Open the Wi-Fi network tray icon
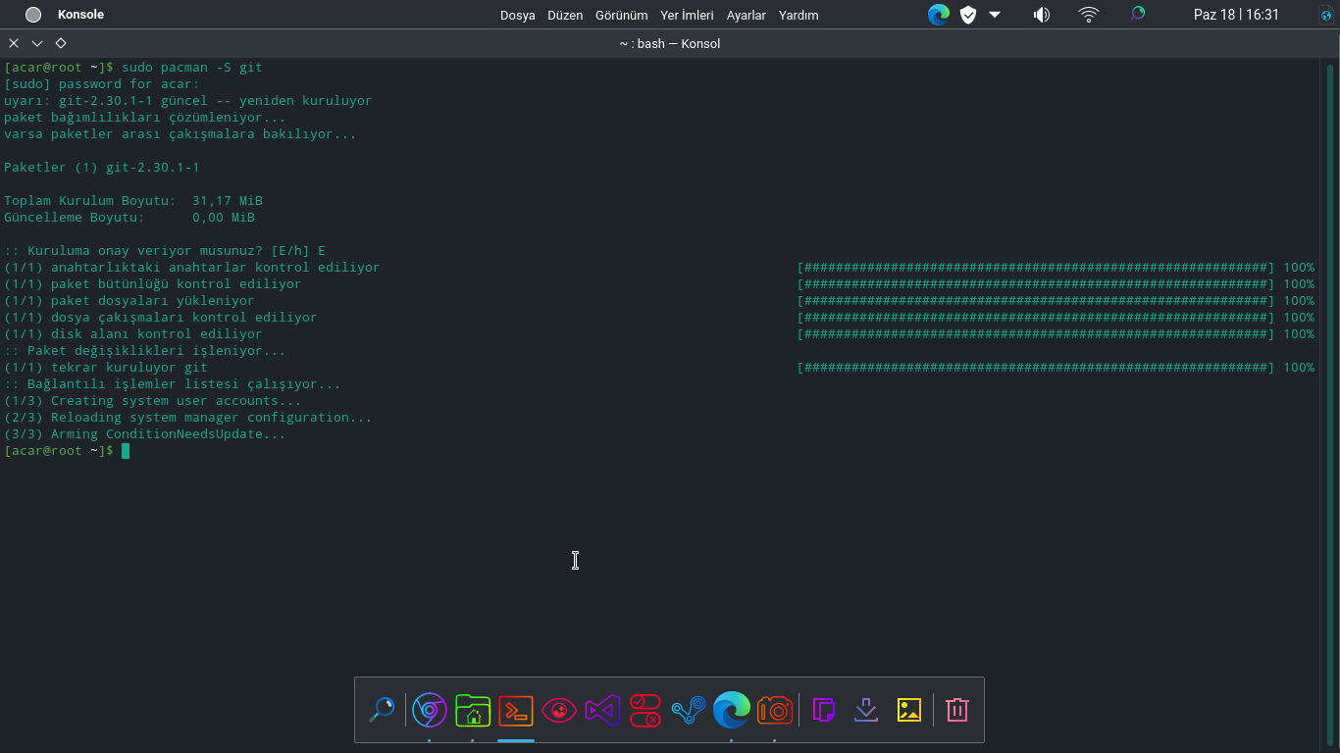The width and height of the screenshot is (1340, 753). pyautogui.click(x=1089, y=15)
